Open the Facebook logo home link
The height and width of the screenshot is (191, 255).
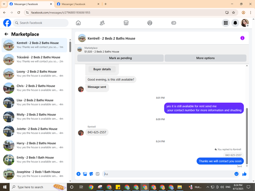pos(7,23)
